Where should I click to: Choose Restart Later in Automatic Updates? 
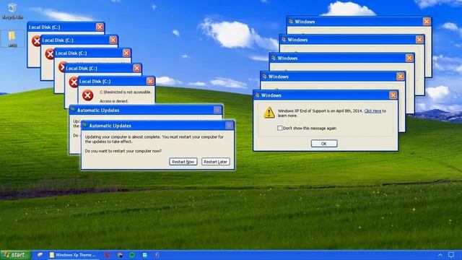pos(215,162)
